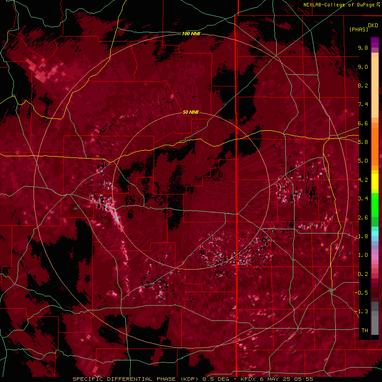Select the 2.6 value on color scale
The image size is (382, 382).
coord(363,218)
